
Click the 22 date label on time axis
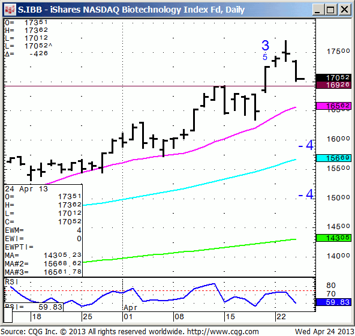[281, 317]
